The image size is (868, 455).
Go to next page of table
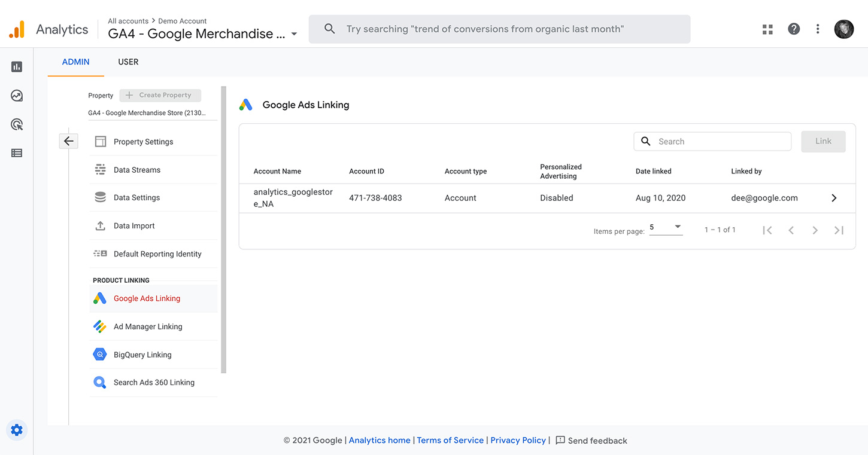click(x=815, y=230)
